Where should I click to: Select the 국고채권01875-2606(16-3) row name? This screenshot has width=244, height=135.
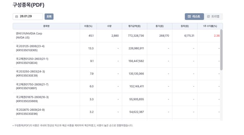[32, 99]
